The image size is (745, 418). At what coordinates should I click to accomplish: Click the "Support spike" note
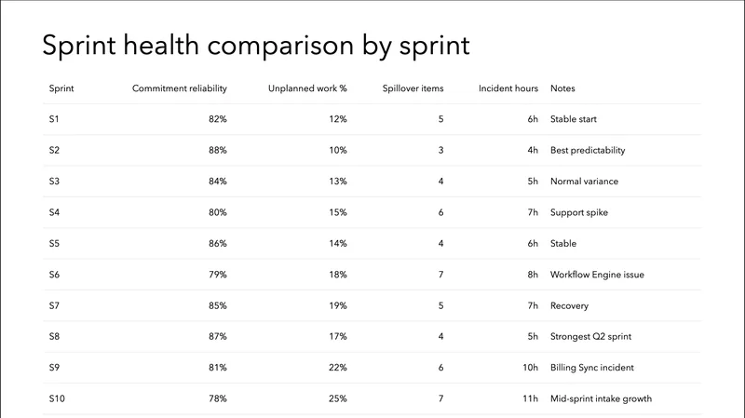point(580,212)
